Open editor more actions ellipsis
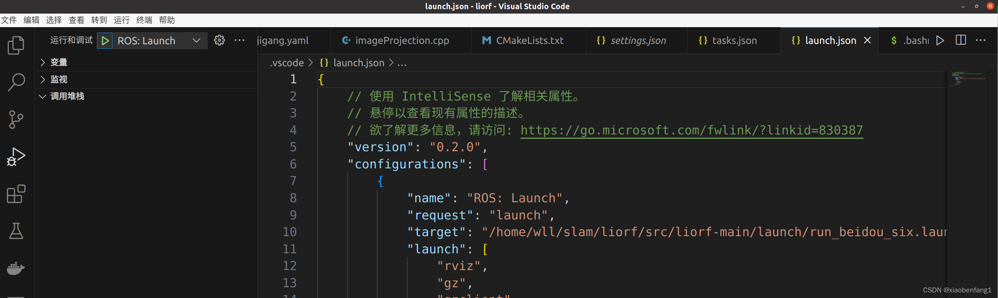Screen dimensions: 998x298 [980, 40]
